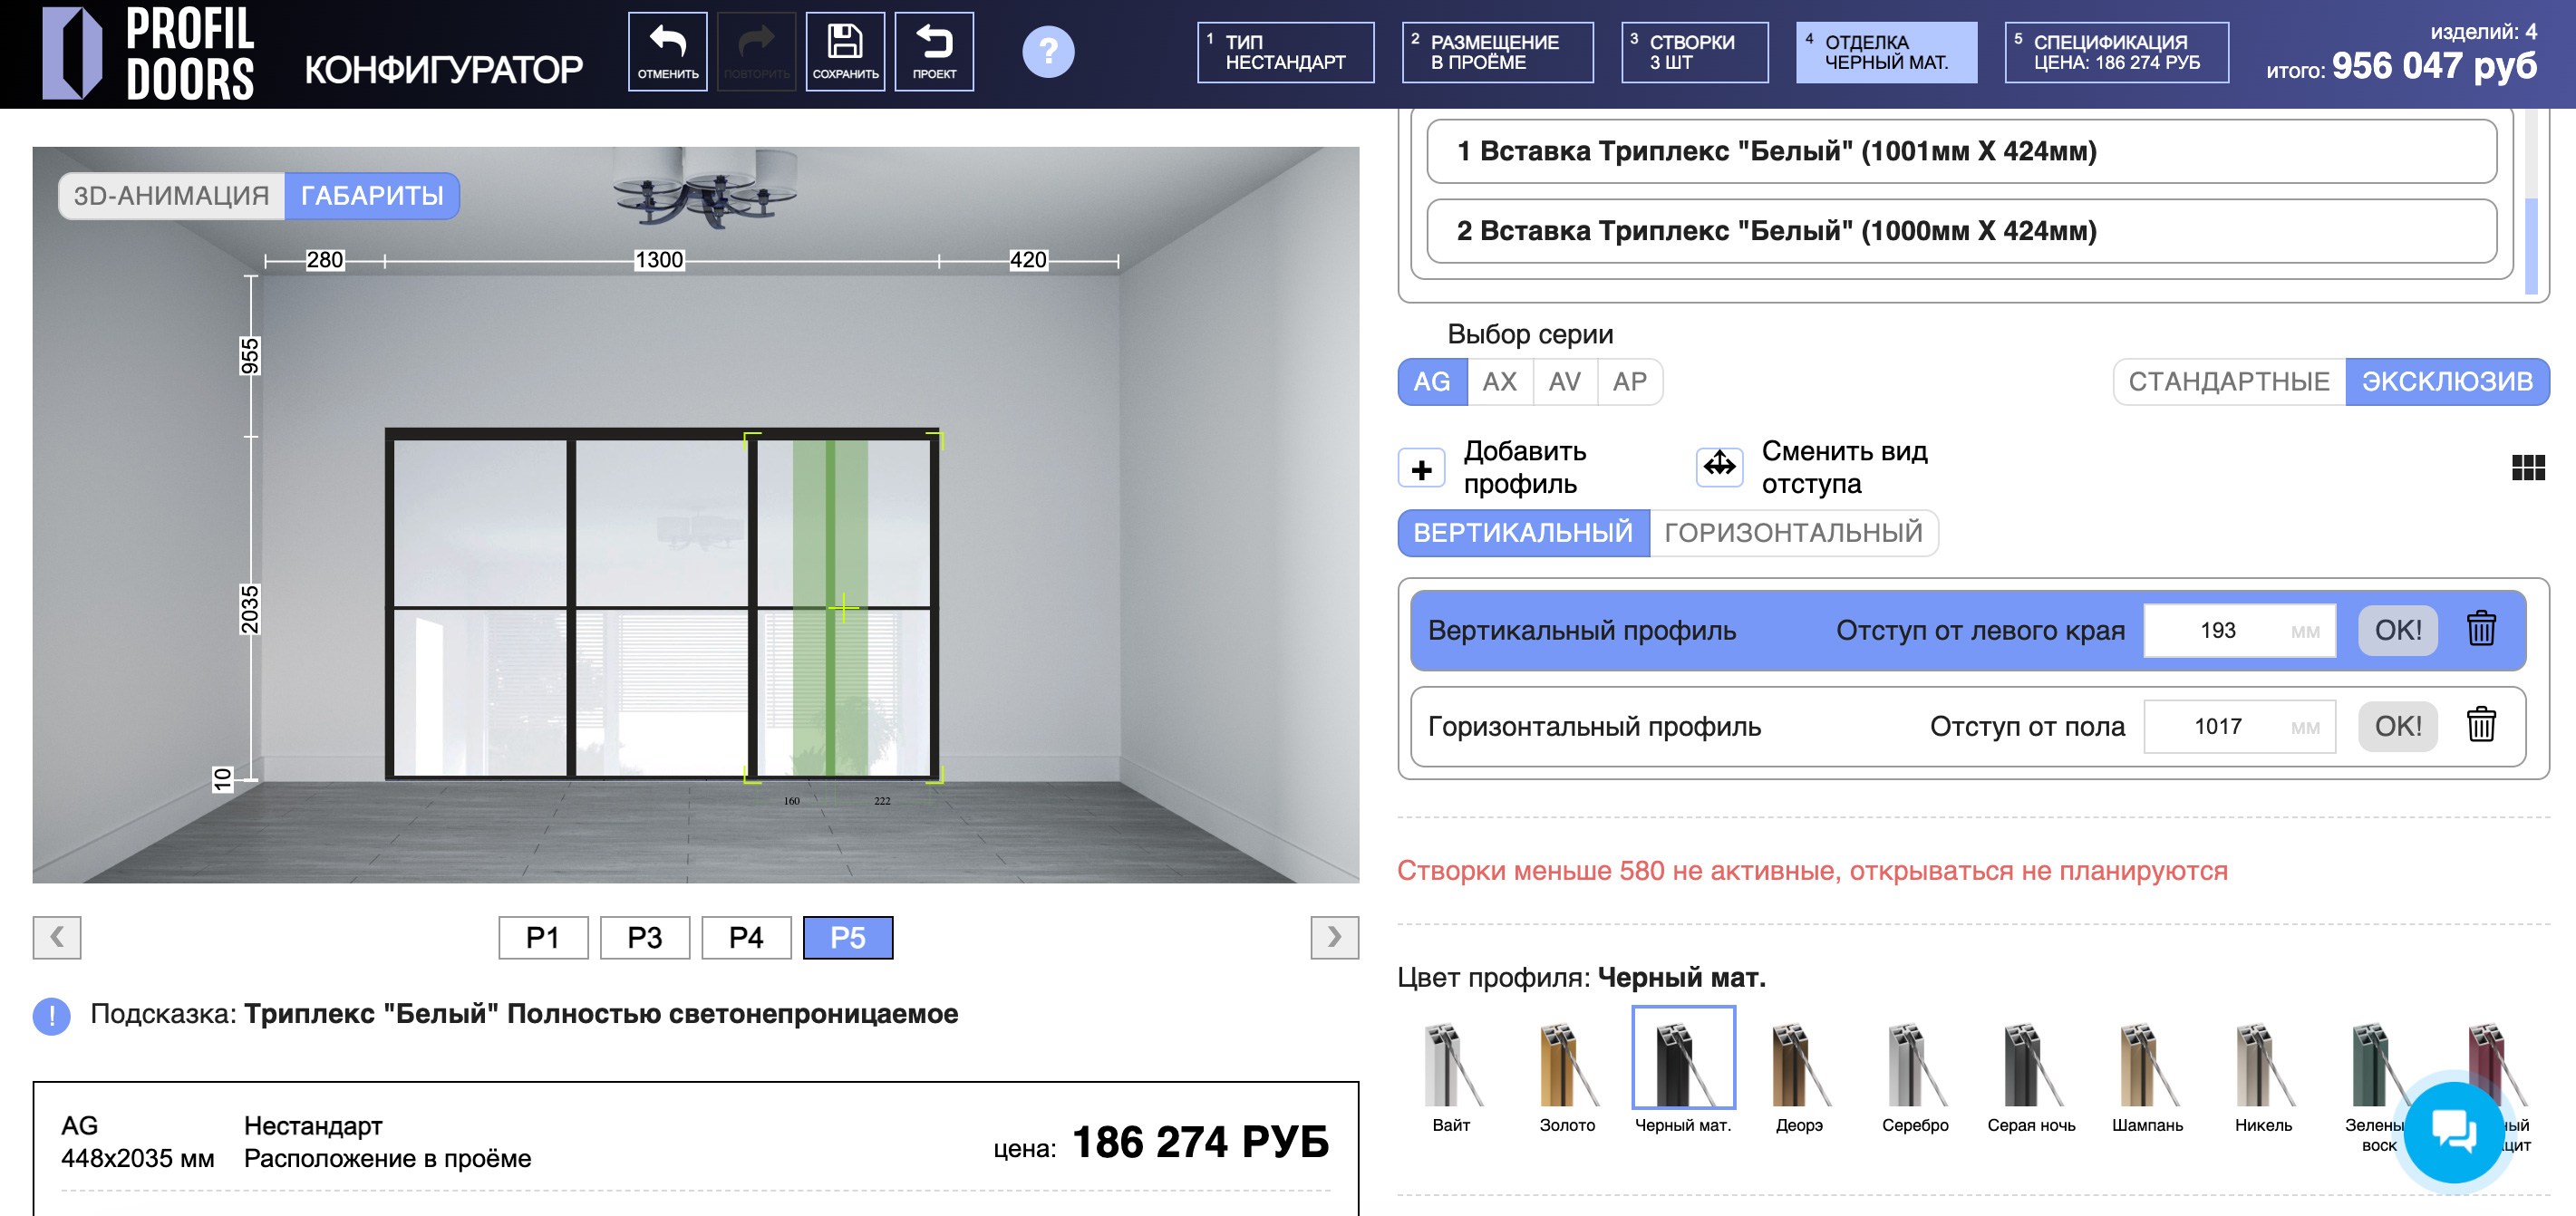Select door P3
Image resolution: width=2576 pixels, height=1216 pixels.
click(645, 937)
